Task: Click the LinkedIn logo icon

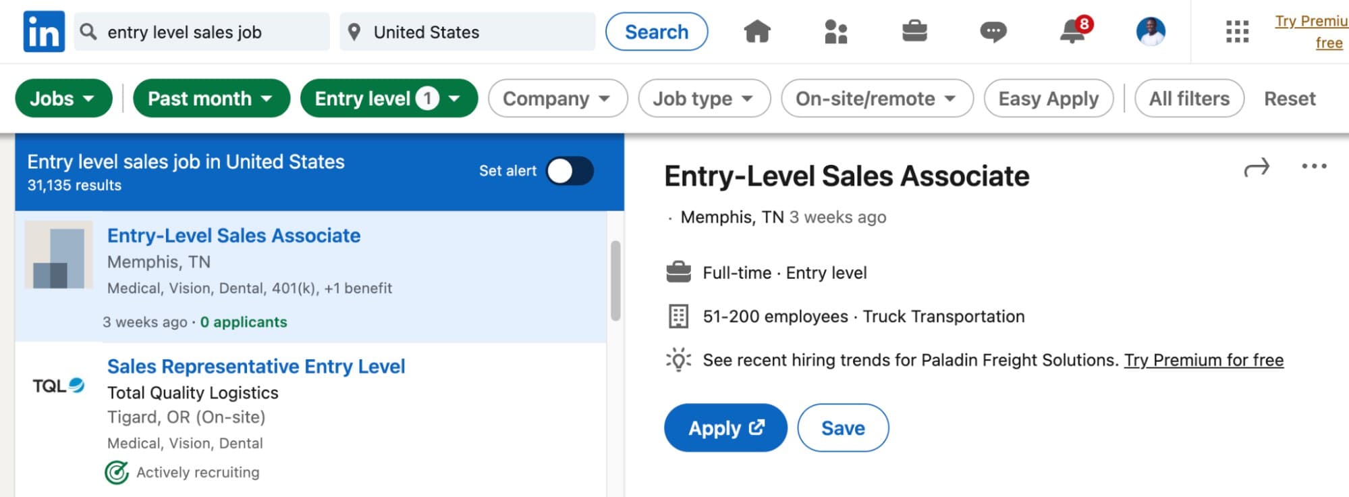Action: click(44, 32)
